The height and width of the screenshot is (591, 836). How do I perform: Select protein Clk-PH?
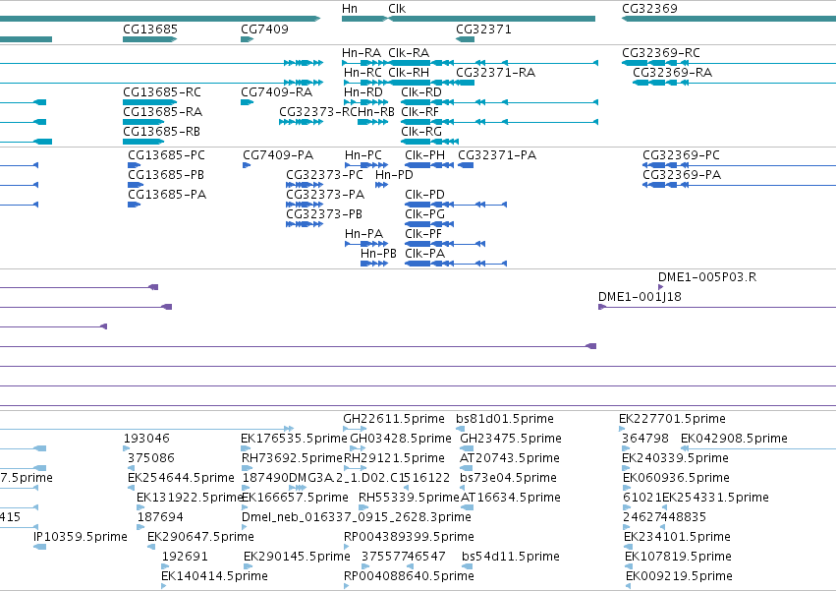pos(429,165)
